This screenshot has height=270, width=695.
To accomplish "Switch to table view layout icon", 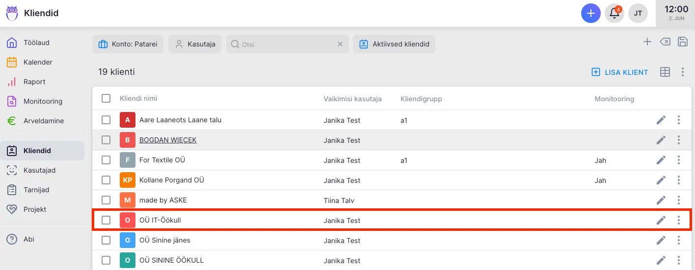I will (665, 72).
